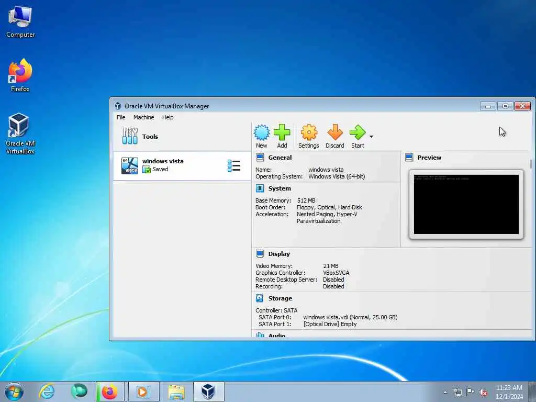The height and width of the screenshot is (402, 536).
Task: Click the VirtualBox taskbar button
Action: [x=208, y=392]
